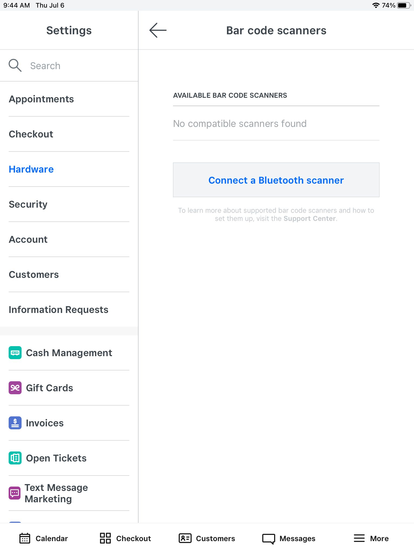Click the search magnifier icon

click(15, 65)
